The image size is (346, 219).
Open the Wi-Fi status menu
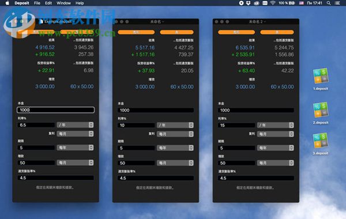point(273,3)
